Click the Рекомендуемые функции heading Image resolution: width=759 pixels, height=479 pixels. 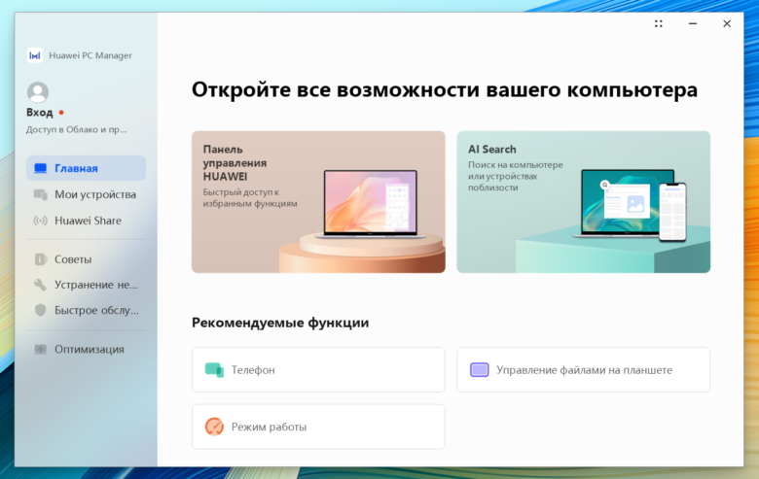(x=280, y=323)
